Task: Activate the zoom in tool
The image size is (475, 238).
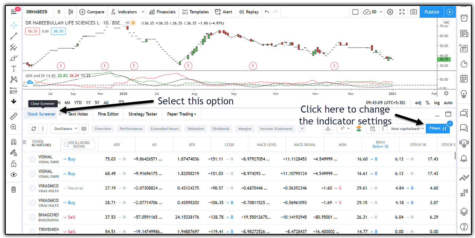Action: (14, 127)
